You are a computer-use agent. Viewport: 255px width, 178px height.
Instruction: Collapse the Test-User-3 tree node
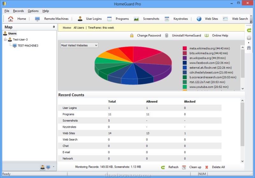pos(5,39)
